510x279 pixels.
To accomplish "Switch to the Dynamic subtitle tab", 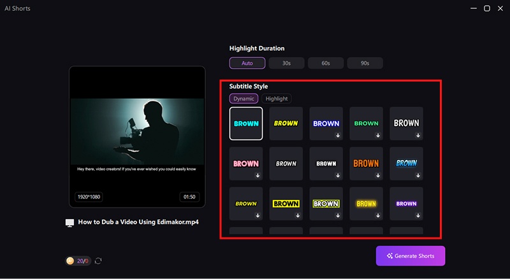I will point(244,99).
